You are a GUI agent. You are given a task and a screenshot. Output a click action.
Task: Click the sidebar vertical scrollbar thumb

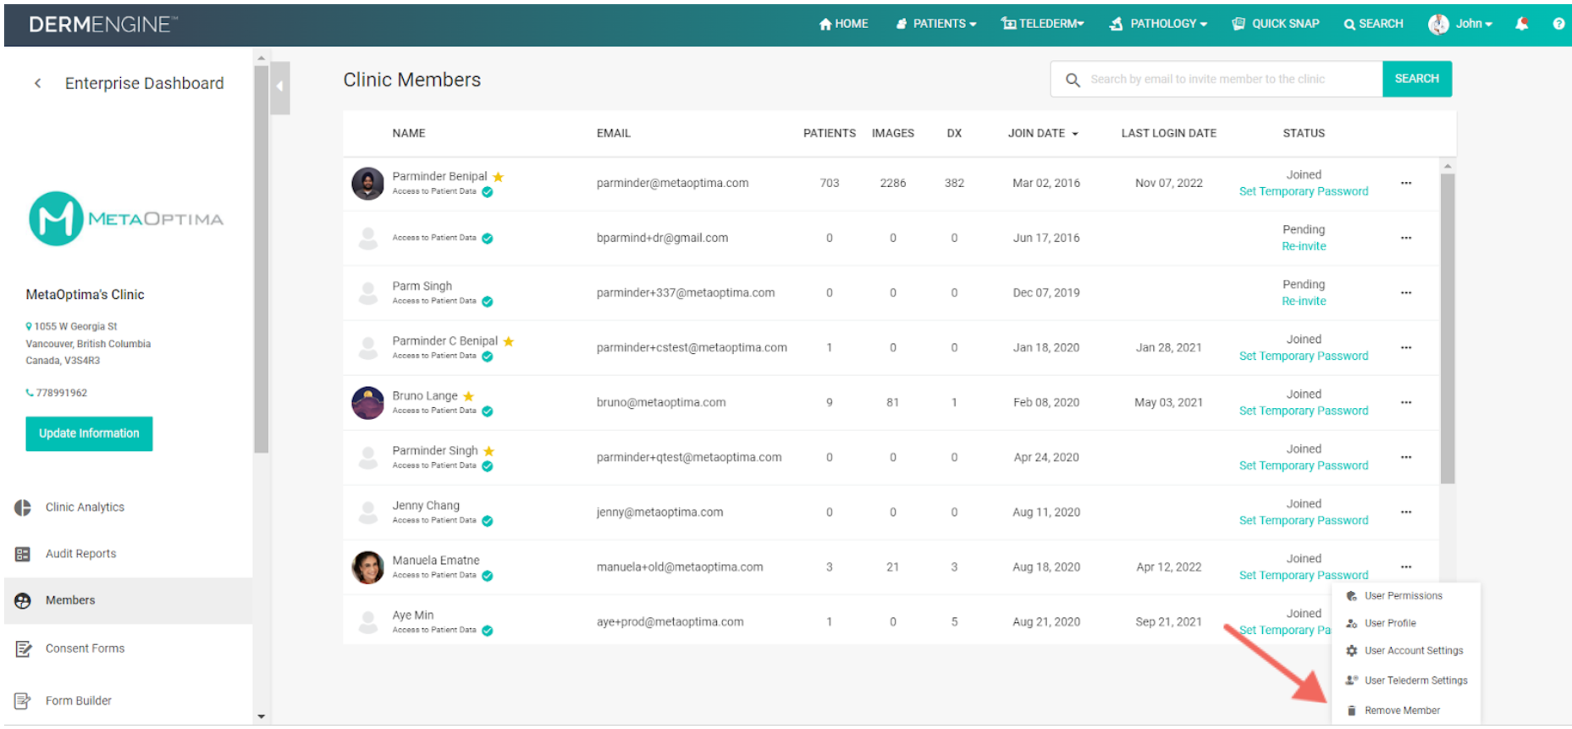(x=261, y=259)
